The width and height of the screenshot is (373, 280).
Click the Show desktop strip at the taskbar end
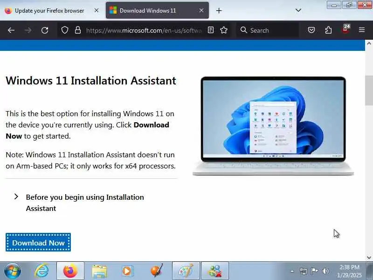click(370, 271)
